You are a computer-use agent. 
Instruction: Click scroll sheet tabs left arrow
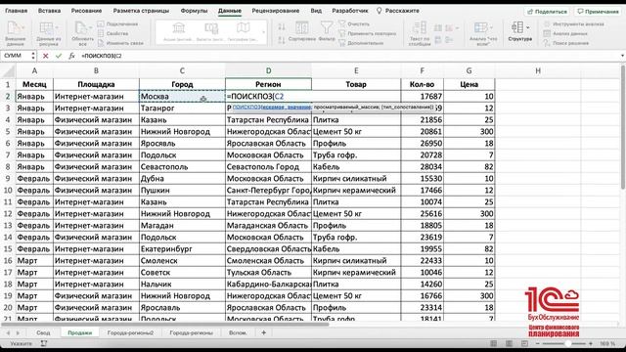pos(8,332)
